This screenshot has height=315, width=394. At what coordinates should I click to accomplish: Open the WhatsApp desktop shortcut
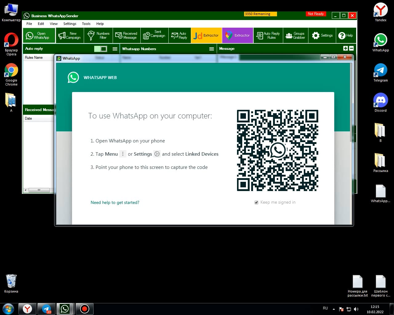coord(380,42)
